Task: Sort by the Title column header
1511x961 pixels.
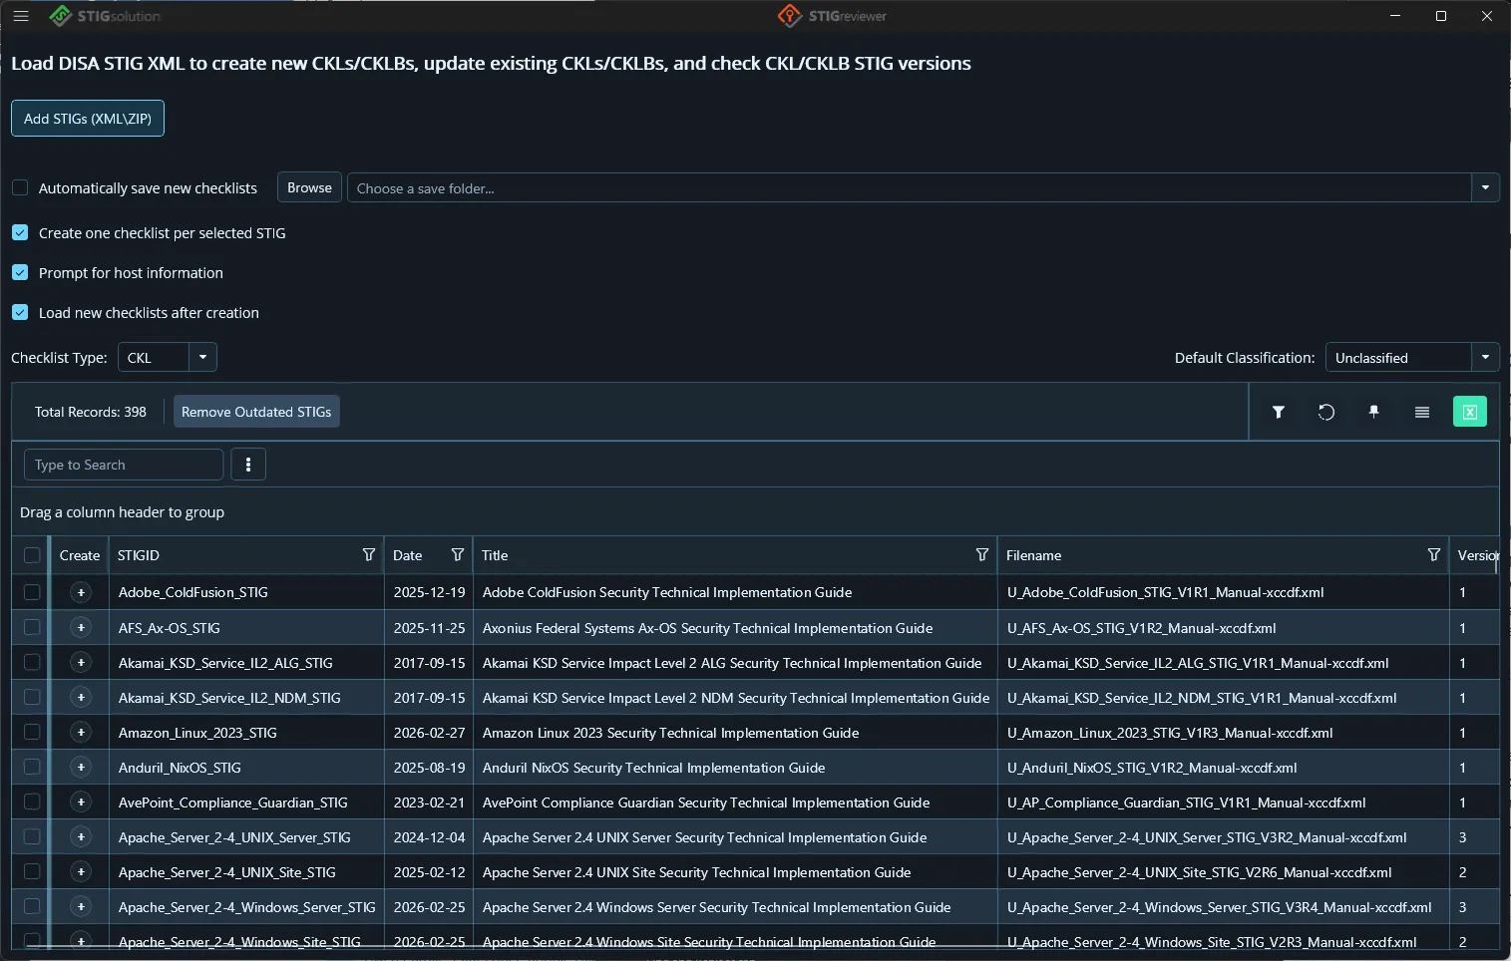Action: coord(495,555)
